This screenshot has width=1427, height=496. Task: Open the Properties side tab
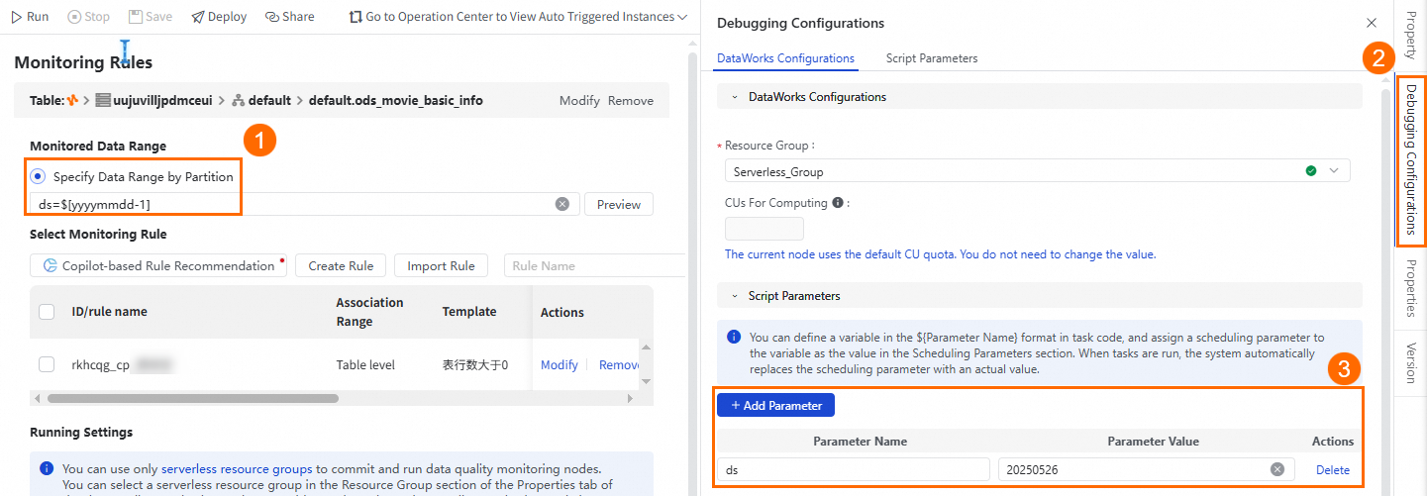pyautogui.click(x=1411, y=288)
